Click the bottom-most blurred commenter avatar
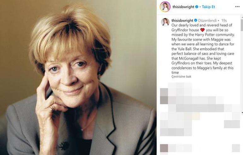Screen dimensions: 243x155 pyautogui.click(x=164, y=148)
